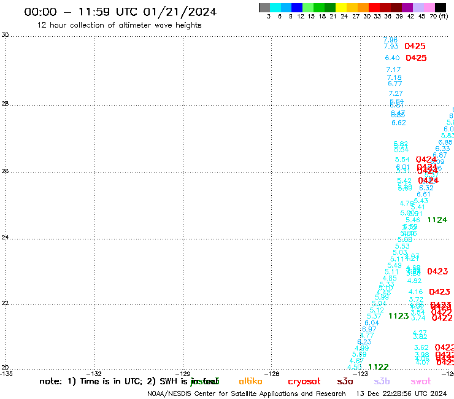
Task: Click the wave height value '6.61'
Action: tap(423, 195)
